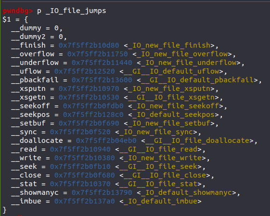Click address 0x7f5ff2b11750
Image resolution: width=270 pixels, height=216 pixels.
click(98, 54)
